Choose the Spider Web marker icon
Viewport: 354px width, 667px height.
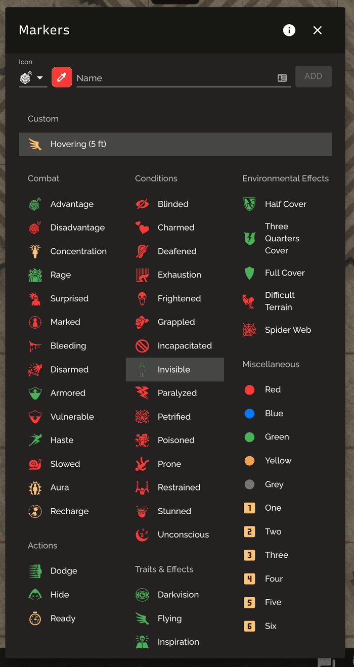249,330
